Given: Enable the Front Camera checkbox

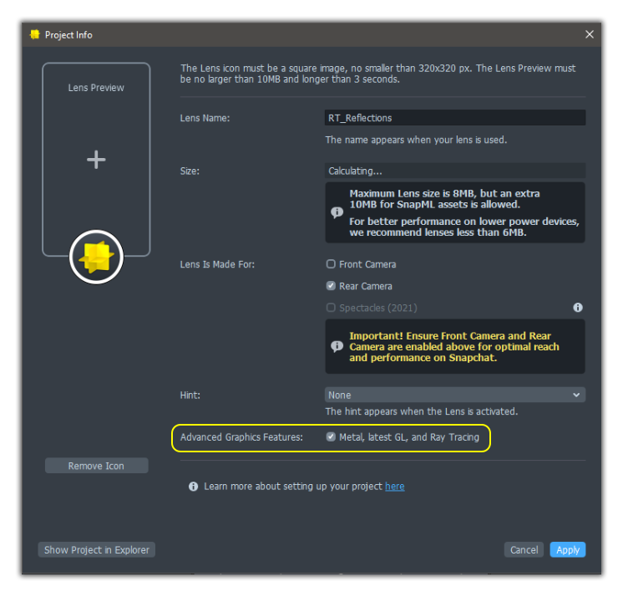Looking at the screenshot, I should 331,264.
